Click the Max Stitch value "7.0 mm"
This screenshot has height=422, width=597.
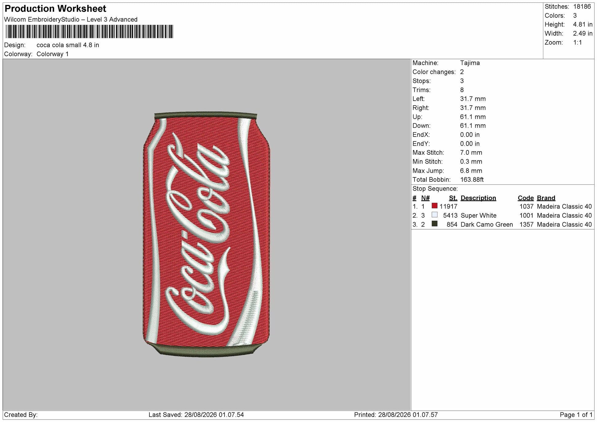[471, 153]
